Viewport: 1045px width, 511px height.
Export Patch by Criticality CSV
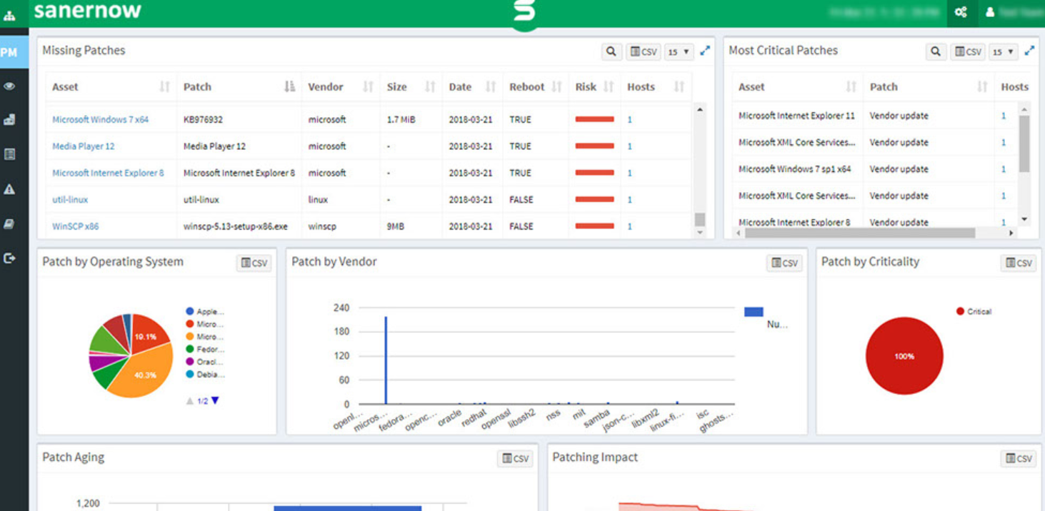[x=1019, y=263]
